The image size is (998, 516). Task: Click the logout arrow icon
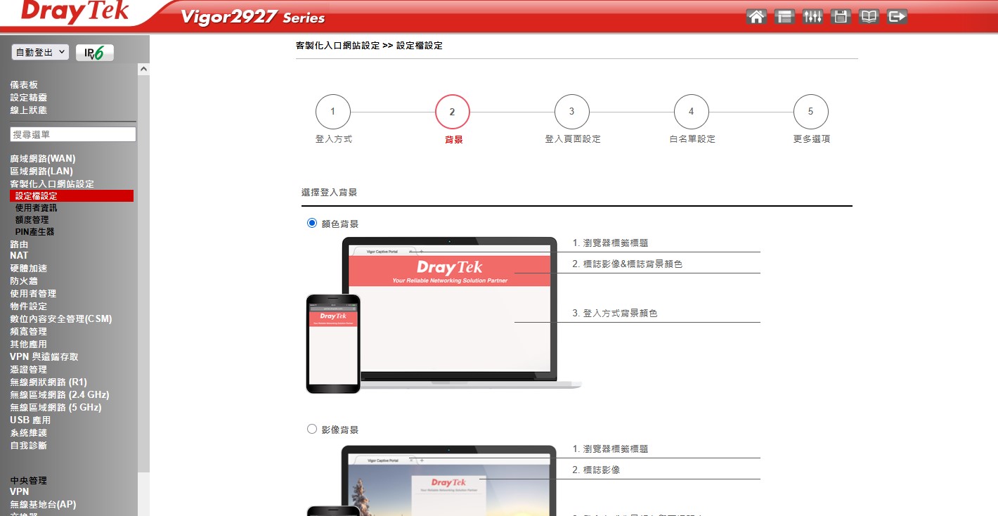point(897,17)
